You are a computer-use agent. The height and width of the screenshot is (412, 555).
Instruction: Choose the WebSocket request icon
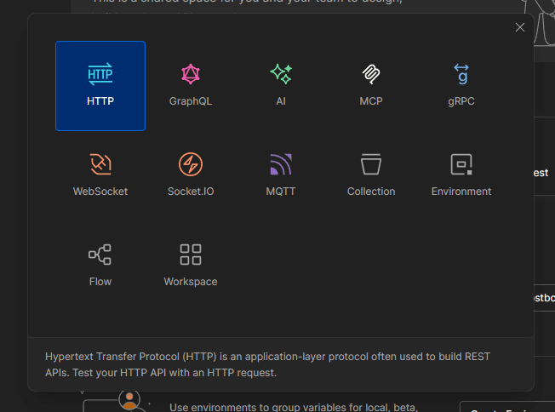[x=100, y=164]
